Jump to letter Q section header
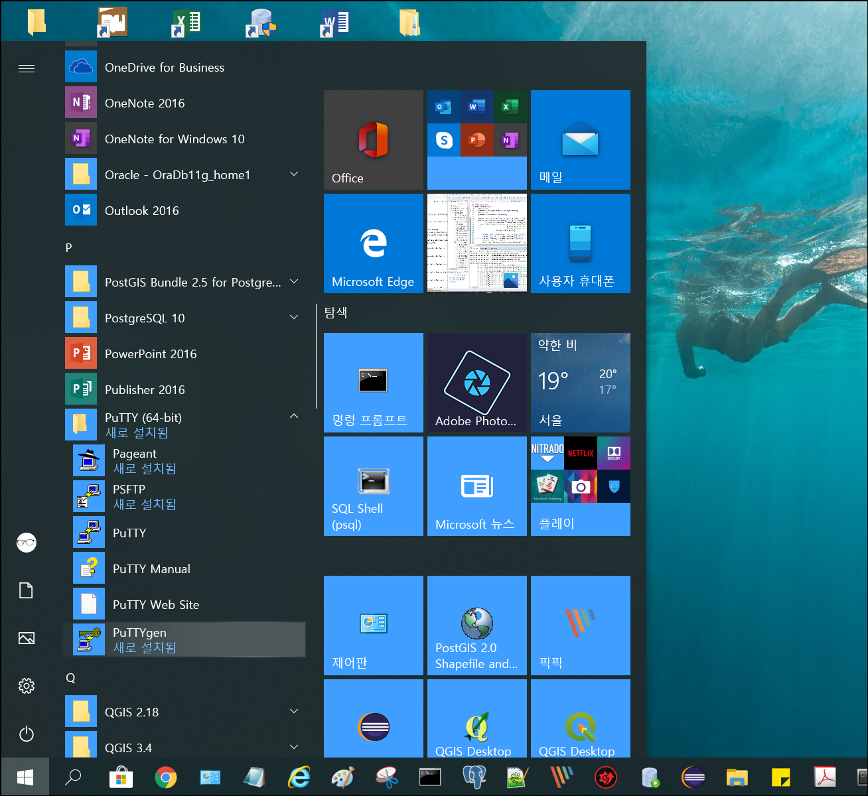The width and height of the screenshot is (868, 796). click(x=70, y=677)
